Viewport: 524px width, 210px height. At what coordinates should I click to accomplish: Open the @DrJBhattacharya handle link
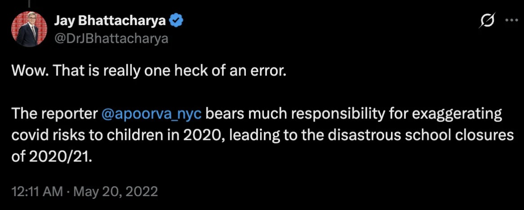coord(111,38)
